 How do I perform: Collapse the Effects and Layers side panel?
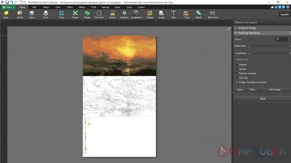[x=232, y=93]
